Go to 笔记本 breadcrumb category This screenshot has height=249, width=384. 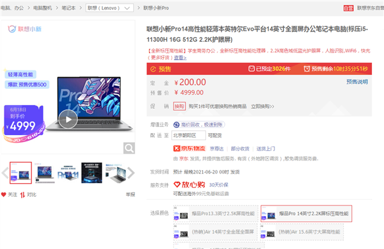point(68,8)
